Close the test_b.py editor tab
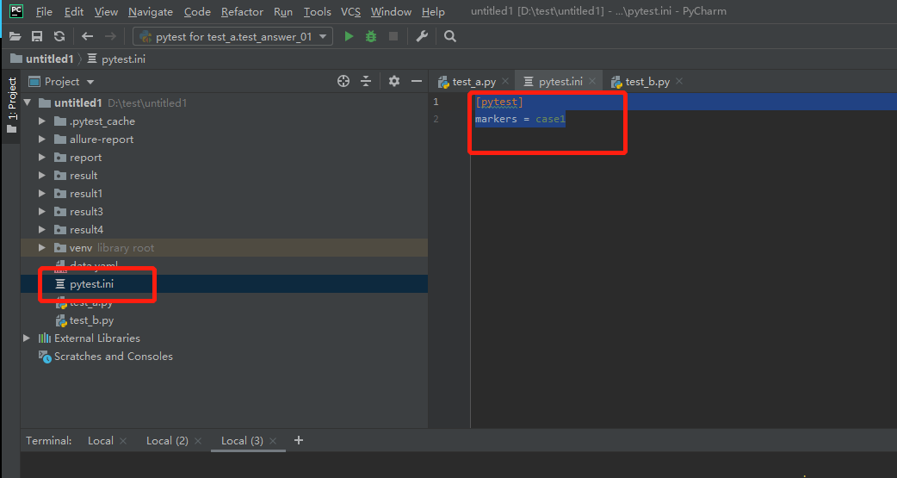This screenshot has width=897, height=478. (679, 81)
